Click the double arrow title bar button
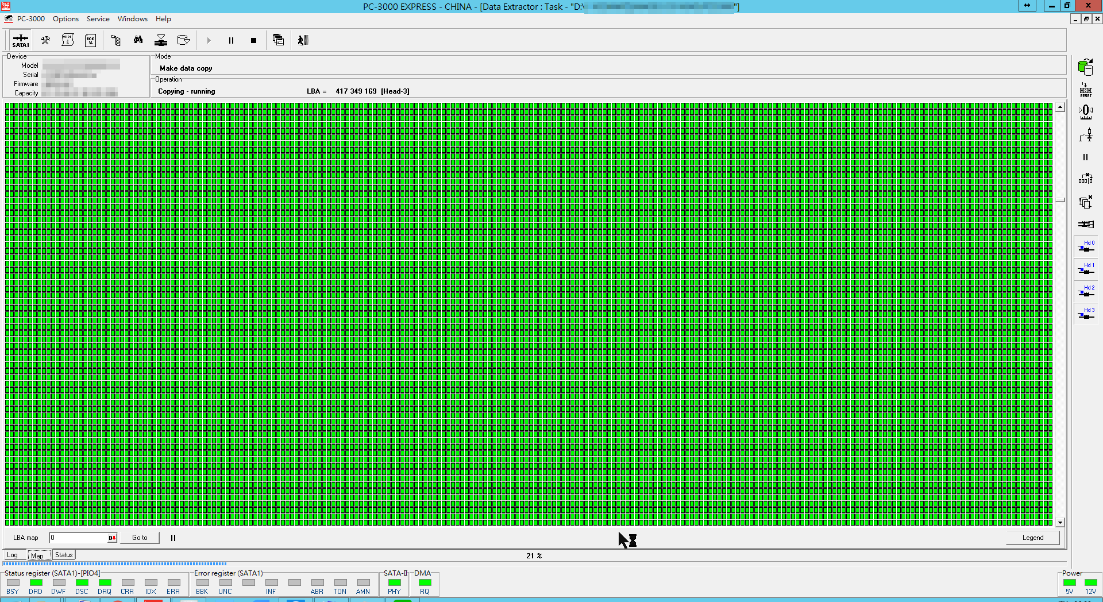1103x602 pixels. click(1027, 6)
